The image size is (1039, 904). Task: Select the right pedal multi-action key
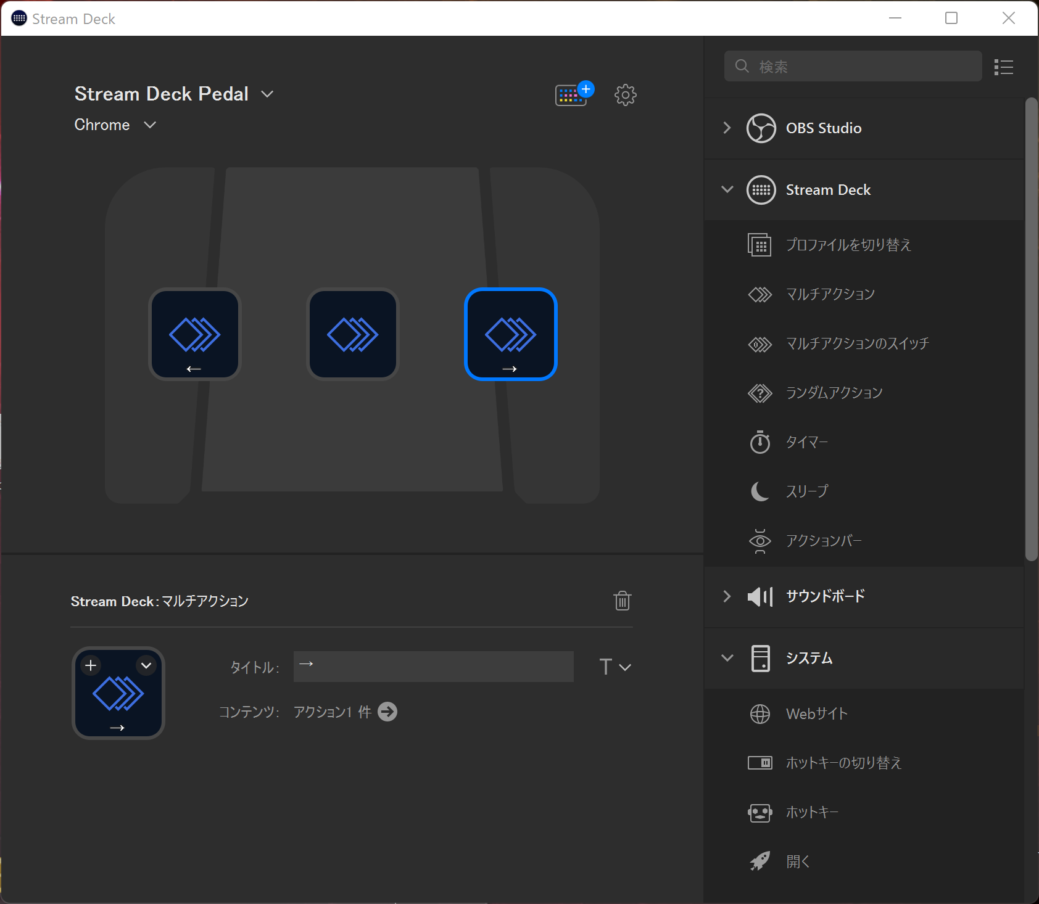coord(511,334)
